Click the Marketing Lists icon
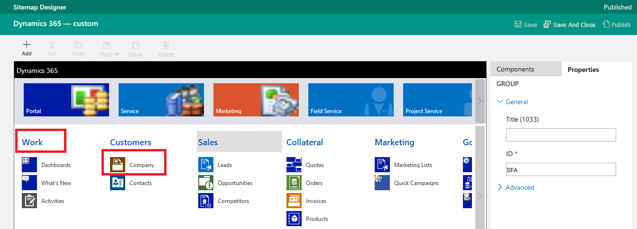The height and width of the screenshot is (229, 637). pyautogui.click(x=382, y=165)
